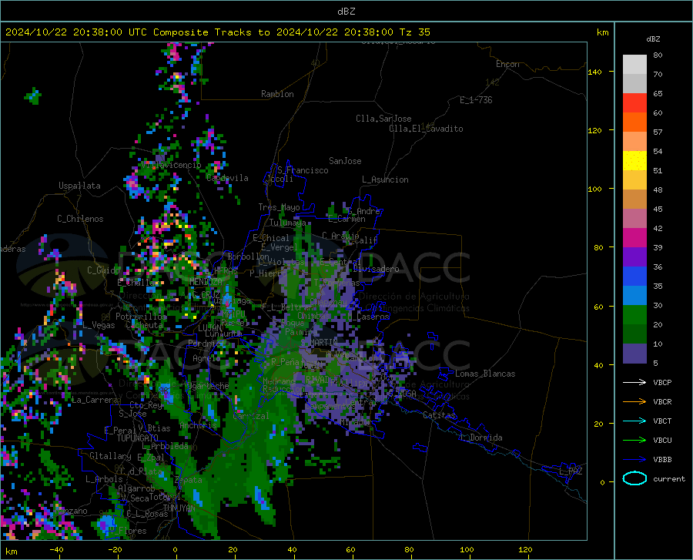Click the -40 km tick on horizontal axis
Viewport: 693px width, 560px height.
56,549
